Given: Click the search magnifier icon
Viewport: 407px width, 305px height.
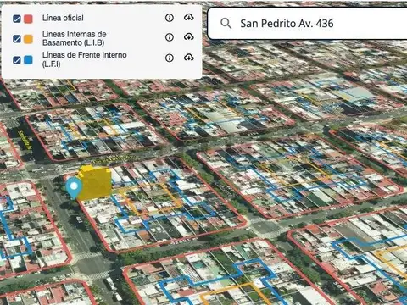Looking at the screenshot, I should (226, 24).
